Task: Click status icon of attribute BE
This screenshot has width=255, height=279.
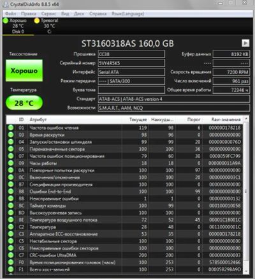Action: click(x=11, y=220)
